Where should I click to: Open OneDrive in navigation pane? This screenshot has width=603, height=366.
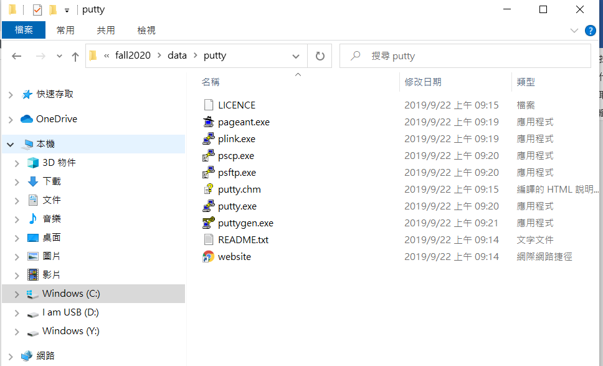(57, 119)
